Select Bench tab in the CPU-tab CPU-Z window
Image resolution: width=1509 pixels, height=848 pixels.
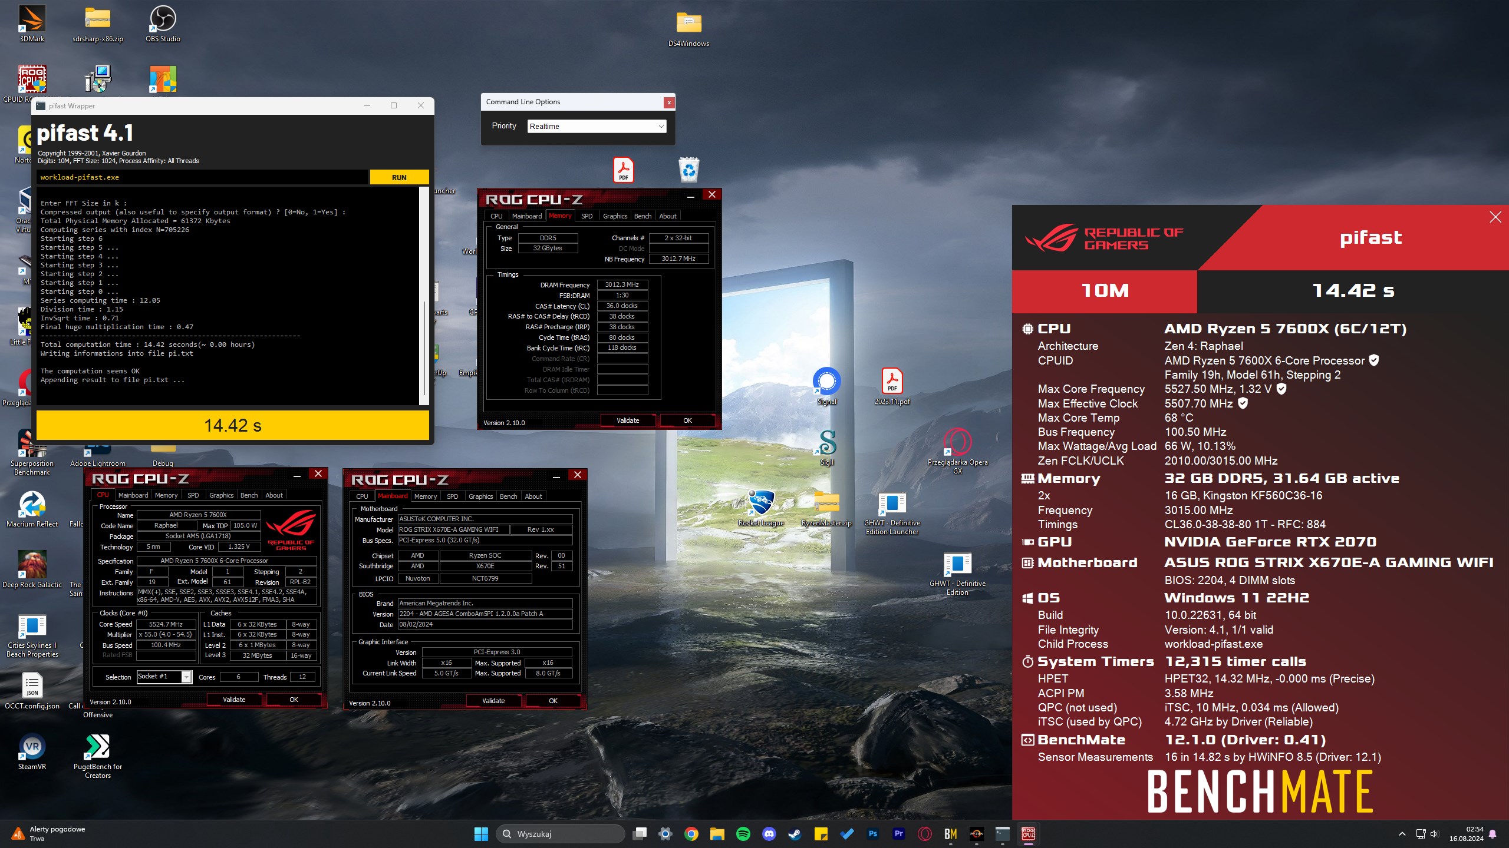(x=249, y=495)
